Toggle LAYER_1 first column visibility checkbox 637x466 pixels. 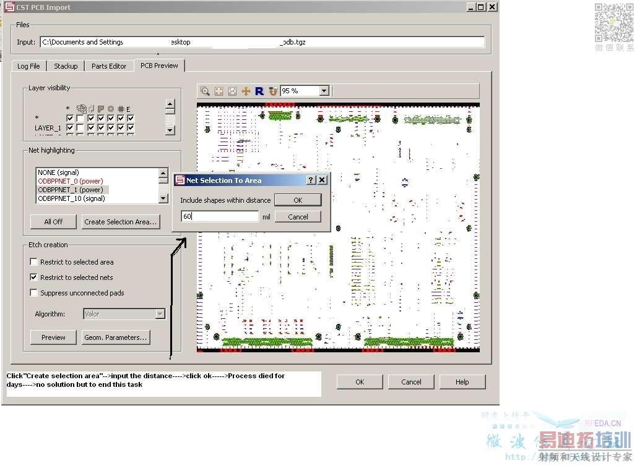coord(70,127)
